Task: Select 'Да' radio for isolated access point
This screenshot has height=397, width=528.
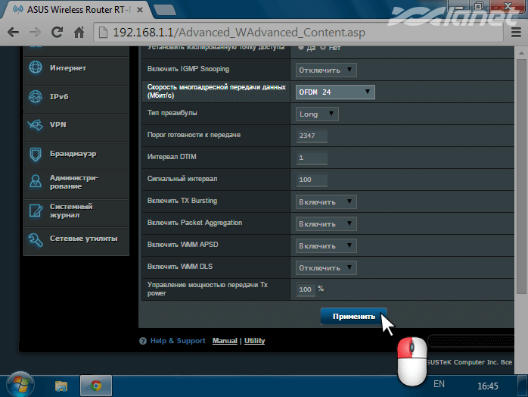Action: [x=303, y=48]
